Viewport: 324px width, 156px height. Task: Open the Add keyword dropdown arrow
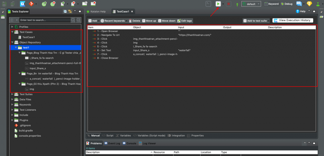99,21
